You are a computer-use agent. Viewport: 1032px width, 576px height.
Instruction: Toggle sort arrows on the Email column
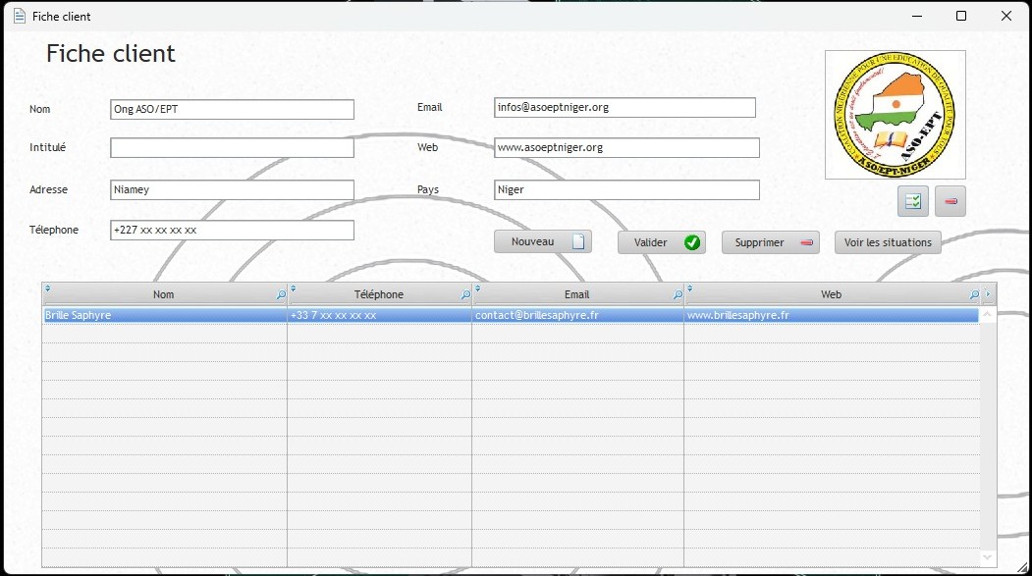478,289
